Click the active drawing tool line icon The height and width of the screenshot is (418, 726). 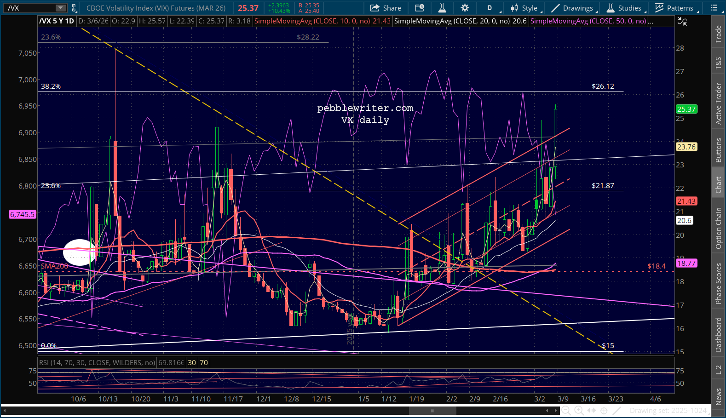coord(617,410)
